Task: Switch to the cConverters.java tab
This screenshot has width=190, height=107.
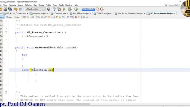Action: click(x=40, y=13)
